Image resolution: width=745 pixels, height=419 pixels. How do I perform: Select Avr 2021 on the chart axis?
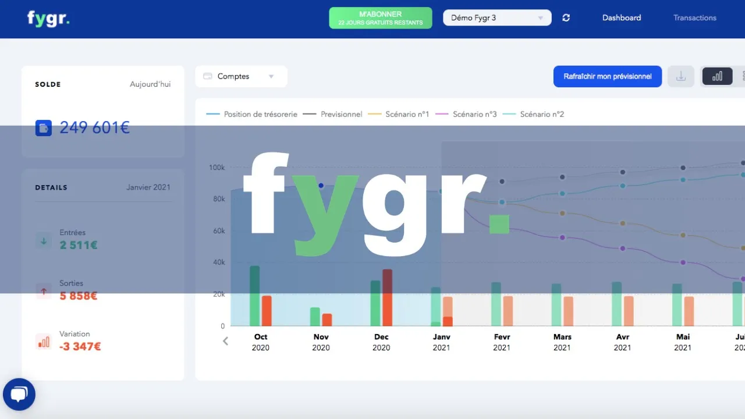[622, 342]
